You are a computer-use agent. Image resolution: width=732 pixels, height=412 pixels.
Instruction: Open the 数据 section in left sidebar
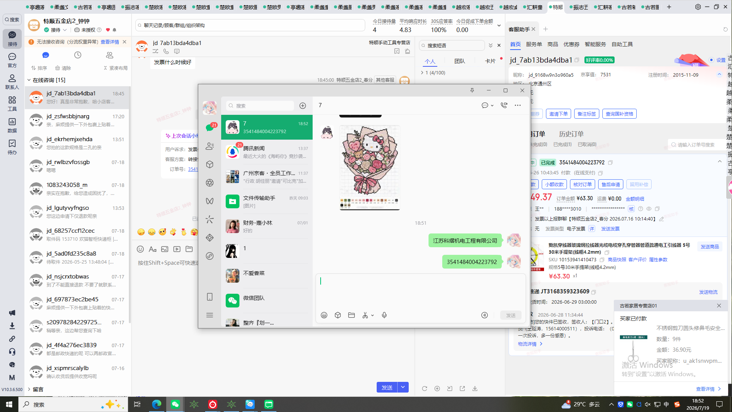(x=12, y=125)
